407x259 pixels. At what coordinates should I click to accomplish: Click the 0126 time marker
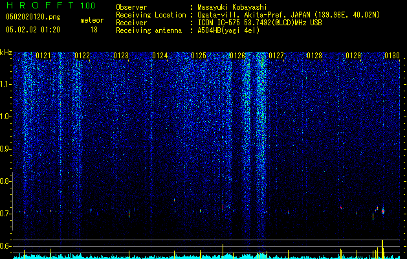tap(237, 56)
